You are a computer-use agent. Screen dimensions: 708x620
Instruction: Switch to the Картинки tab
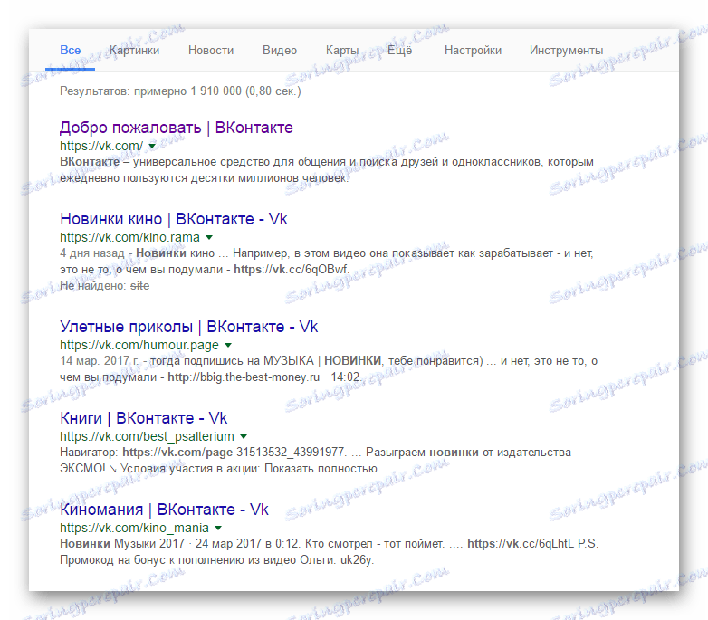[135, 50]
